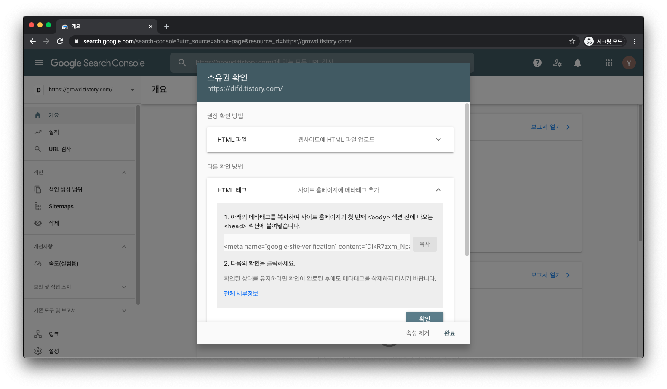Expand the HTML 파일 verification method
The width and height of the screenshot is (667, 389).
[330, 140]
